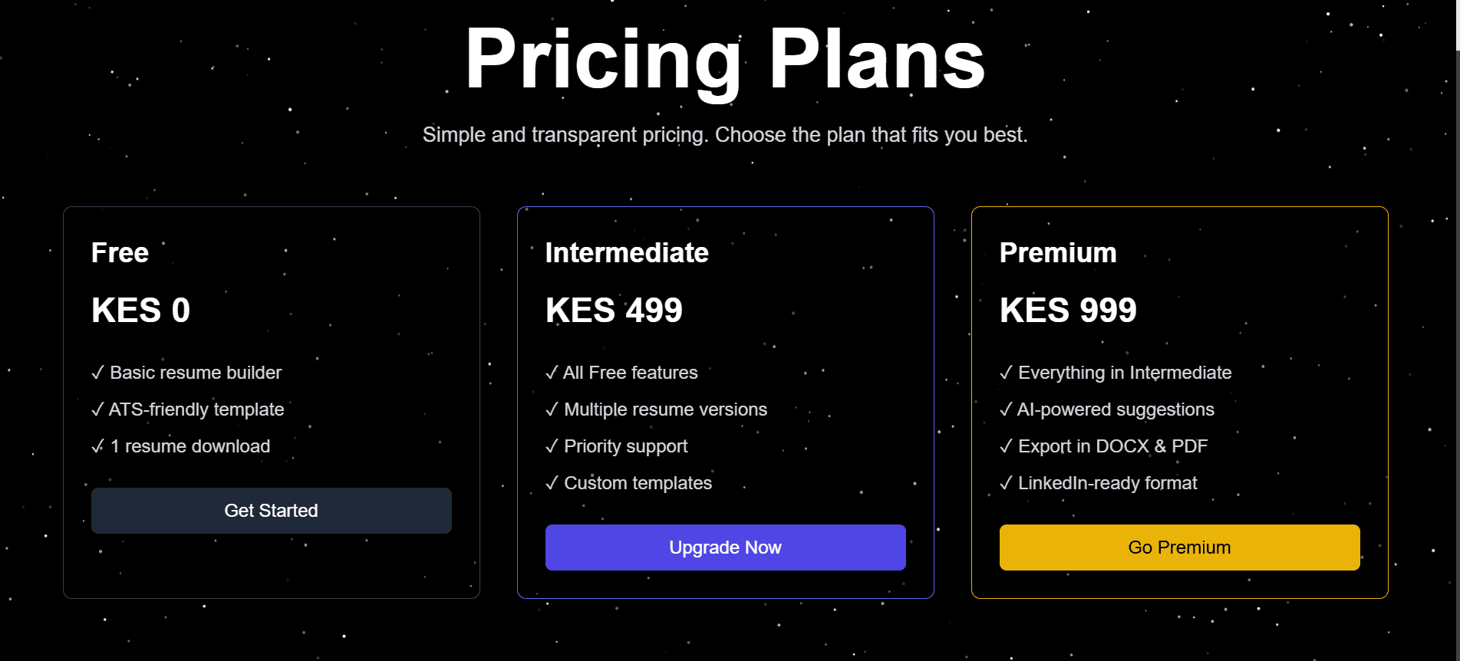This screenshot has width=1460, height=661.
Task: Click checkmark next to ATS-friendly template
Action: (x=97, y=410)
